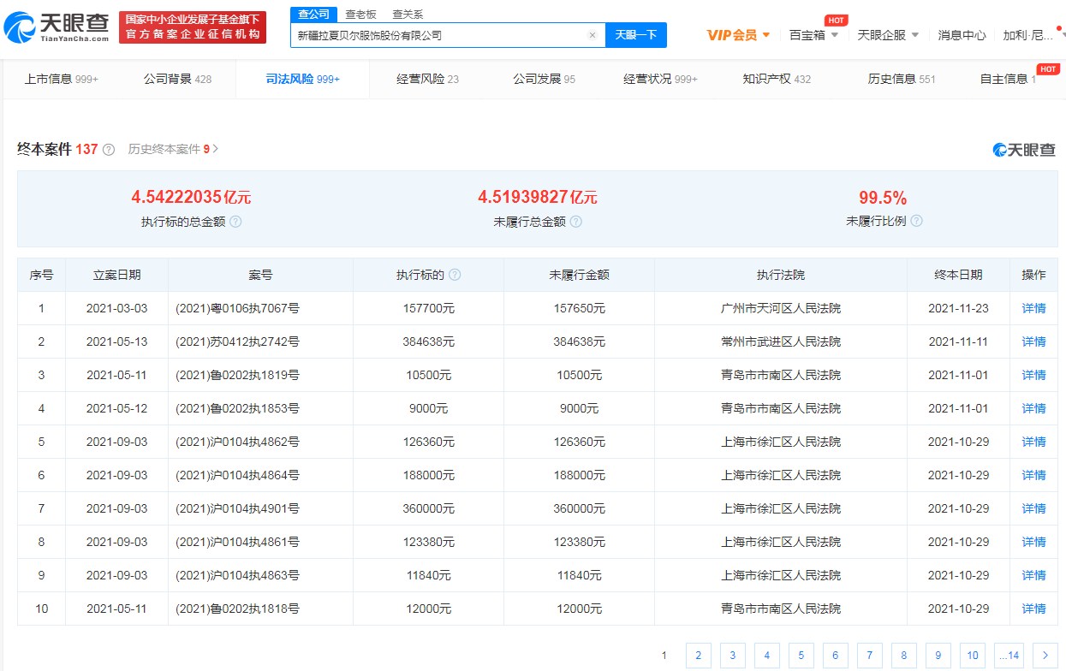The width and height of the screenshot is (1066, 671).
Task: Switch to 查关系 search tab
Action: tap(408, 15)
